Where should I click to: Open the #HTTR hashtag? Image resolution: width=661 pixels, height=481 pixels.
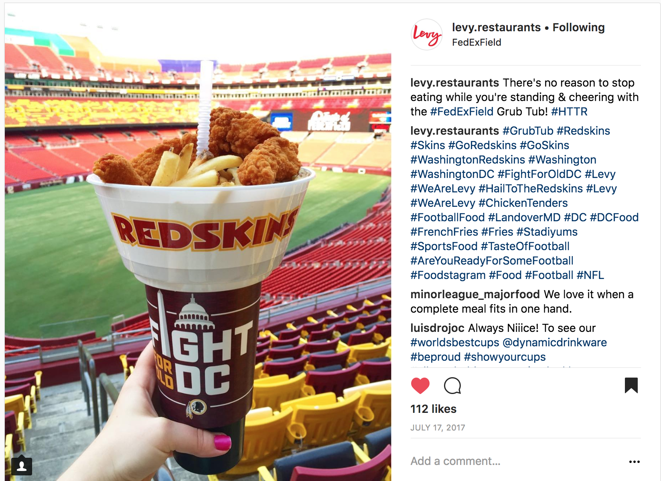point(569,111)
